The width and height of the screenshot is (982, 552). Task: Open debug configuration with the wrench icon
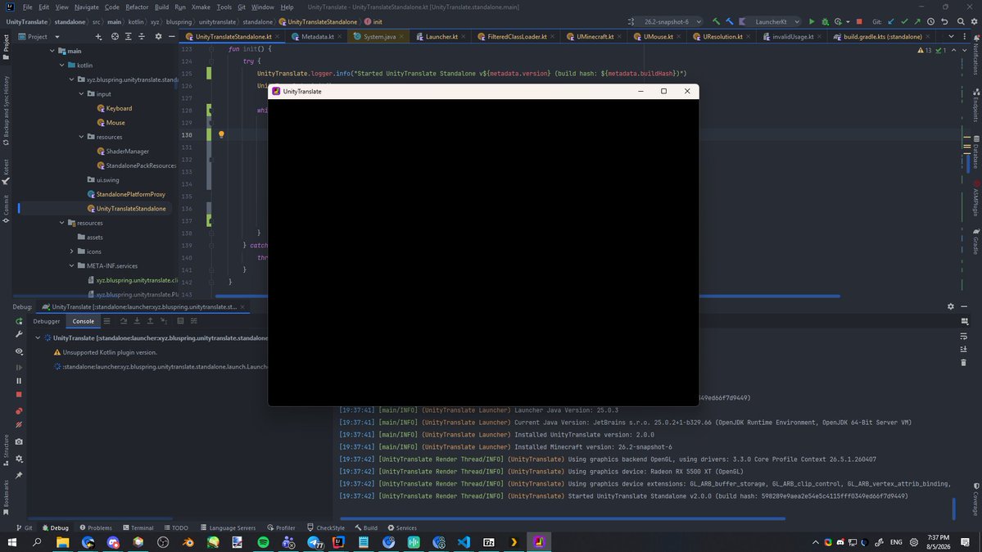point(19,335)
